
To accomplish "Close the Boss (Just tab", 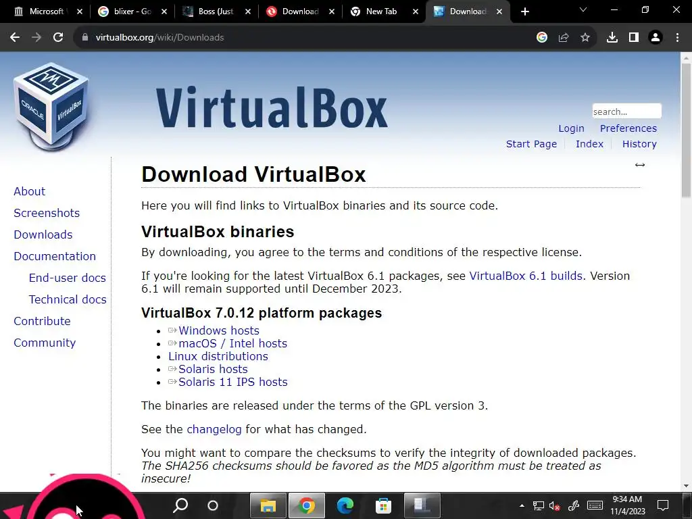I will [x=248, y=12].
